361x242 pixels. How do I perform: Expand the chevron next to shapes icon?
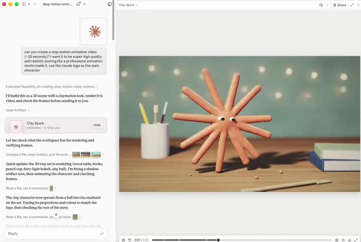click(x=328, y=5)
